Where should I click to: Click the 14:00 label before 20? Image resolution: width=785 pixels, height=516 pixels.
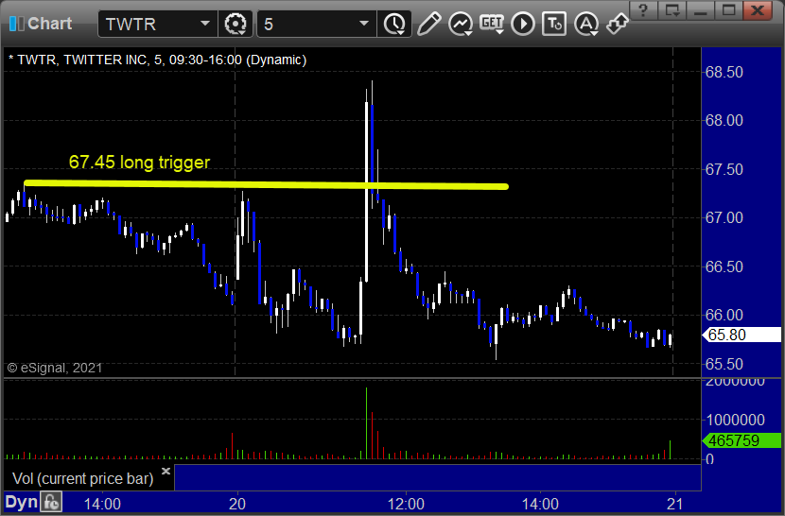[102, 504]
